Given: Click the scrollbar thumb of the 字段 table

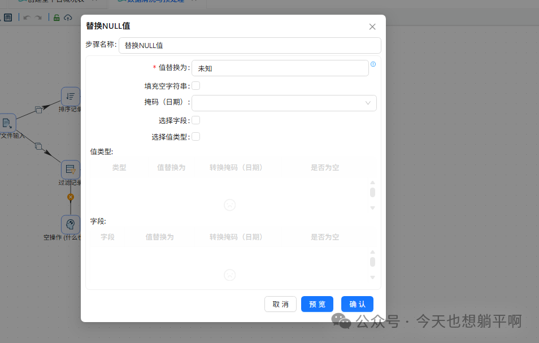Looking at the screenshot, I should click(372, 262).
